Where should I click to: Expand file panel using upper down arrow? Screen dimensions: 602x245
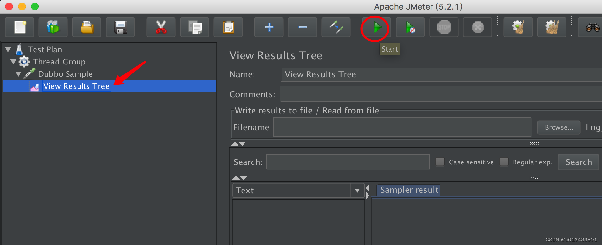(242, 144)
